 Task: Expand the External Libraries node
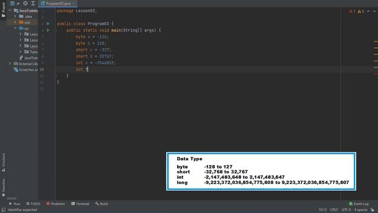(x=10, y=64)
